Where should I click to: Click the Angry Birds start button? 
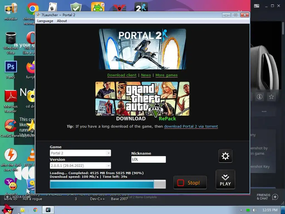point(7,209)
